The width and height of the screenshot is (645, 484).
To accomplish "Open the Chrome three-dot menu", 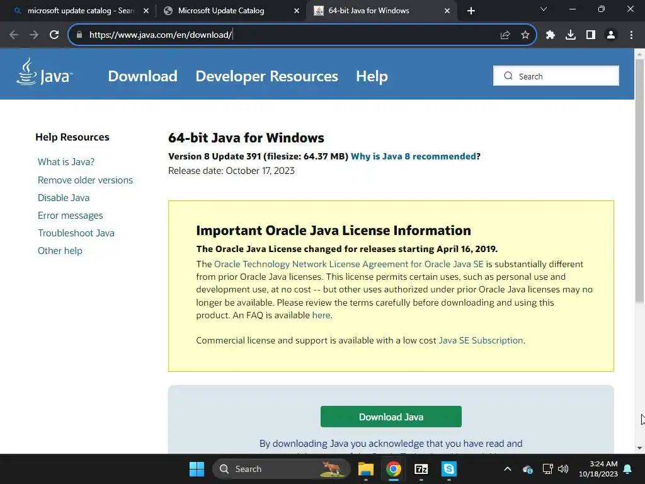I will pyautogui.click(x=631, y=35).
